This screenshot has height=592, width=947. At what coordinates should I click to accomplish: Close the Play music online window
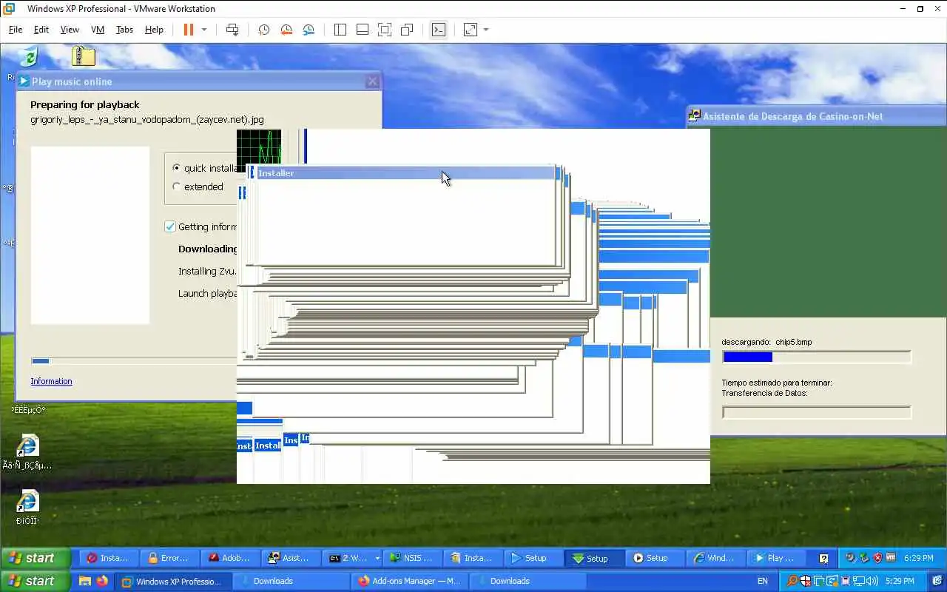click(373, 81)
